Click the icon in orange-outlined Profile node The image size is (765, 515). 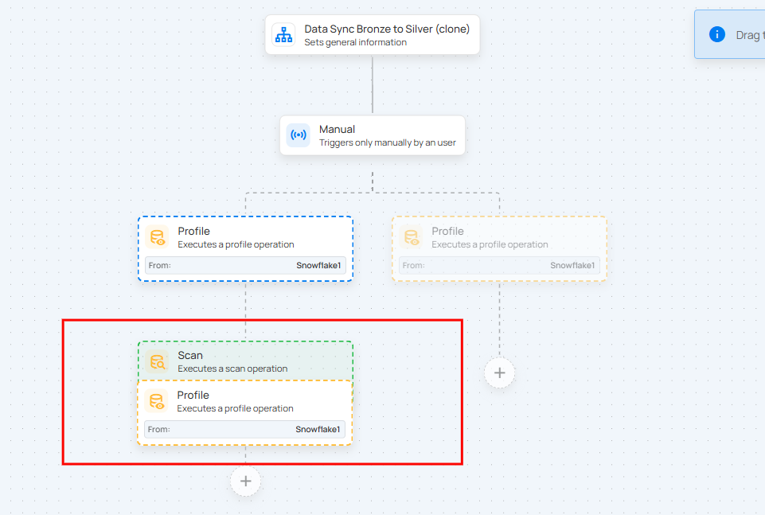pyautogui.click(x=157, y=401)
